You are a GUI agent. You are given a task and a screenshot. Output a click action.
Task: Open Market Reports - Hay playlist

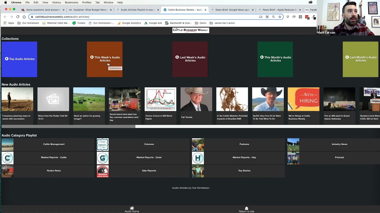coord(238,157)
